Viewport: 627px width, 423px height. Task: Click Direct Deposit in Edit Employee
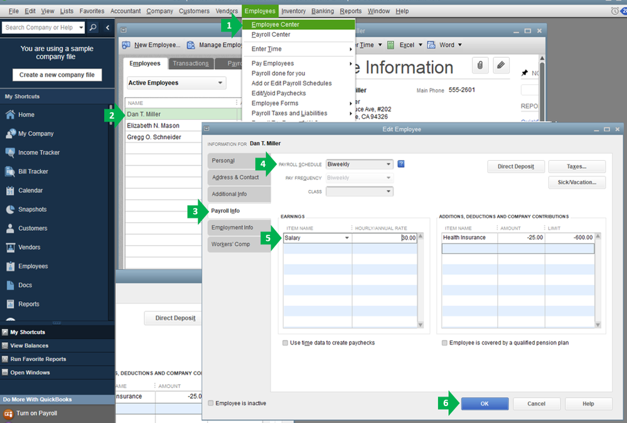tap(516, 166)
